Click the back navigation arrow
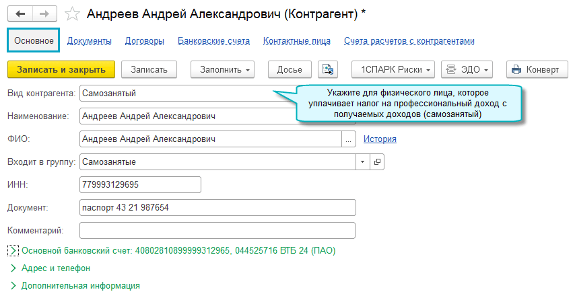Viewport: 573px width, 296px height. pyautogui.click(x=20, y=14)
